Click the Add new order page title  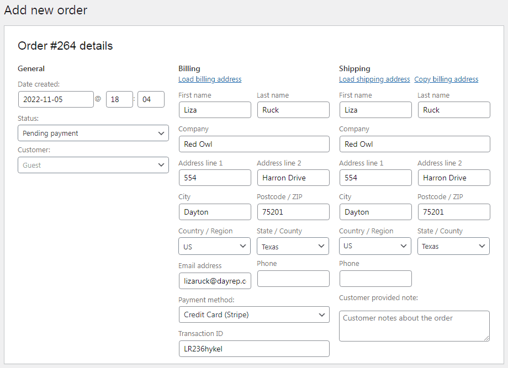[46, 10]
